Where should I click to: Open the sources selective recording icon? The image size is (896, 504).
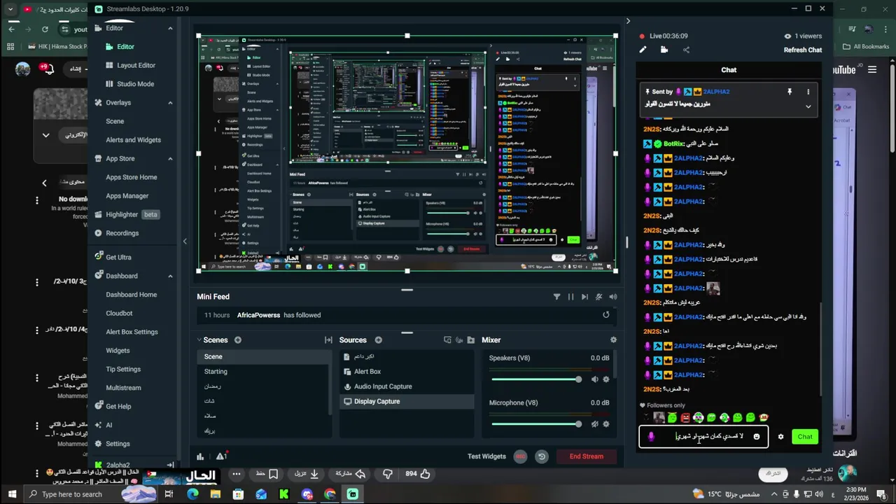(x=460, y=340)
